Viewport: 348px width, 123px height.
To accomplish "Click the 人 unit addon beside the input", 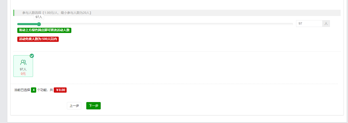I will click(326, 24).
